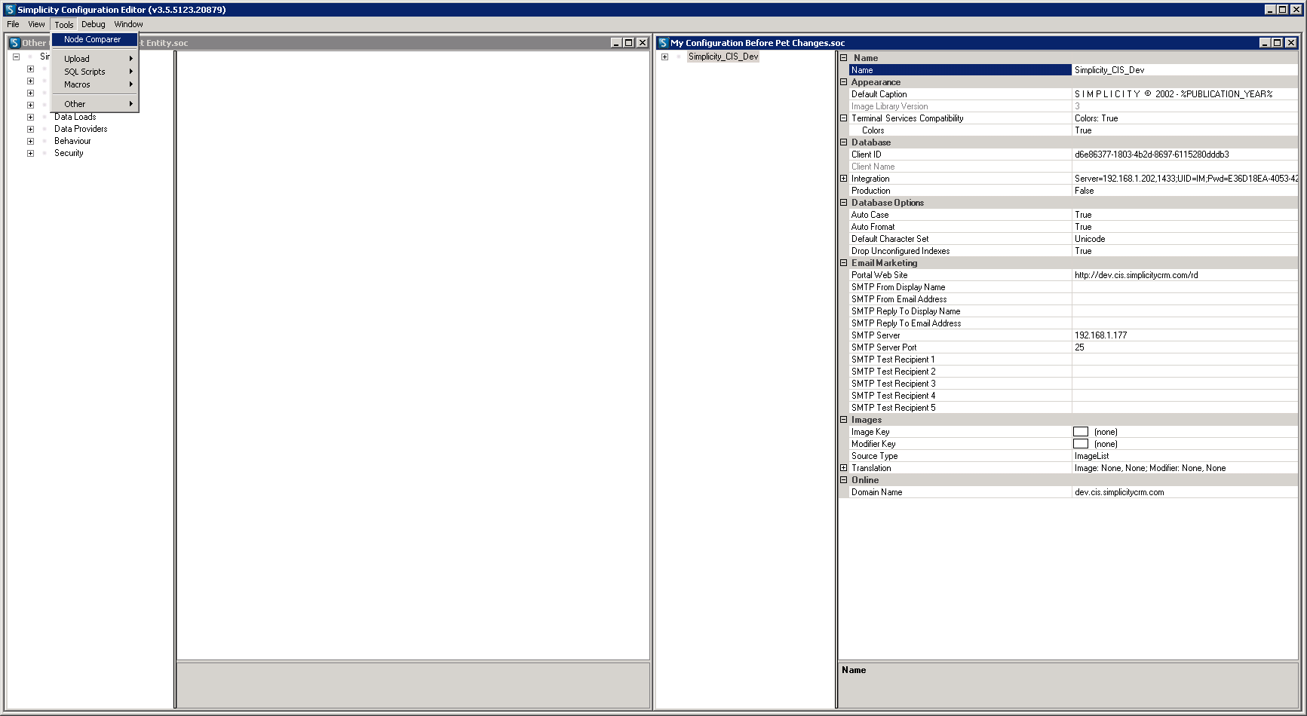Viewport: 1307px width, 716px height.
Task: Open the File menu
Action: click(x=13, y=24)
